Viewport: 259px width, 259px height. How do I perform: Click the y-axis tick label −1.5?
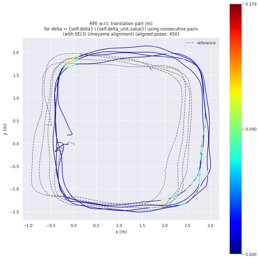tap(15, 212)
